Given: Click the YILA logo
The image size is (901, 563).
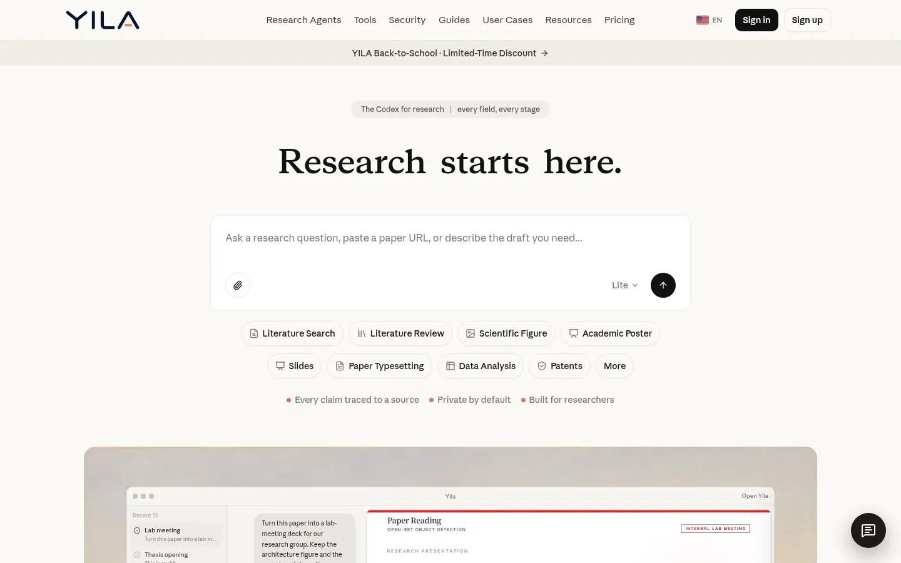Looking at the screenshot, I should coord(103,20).
